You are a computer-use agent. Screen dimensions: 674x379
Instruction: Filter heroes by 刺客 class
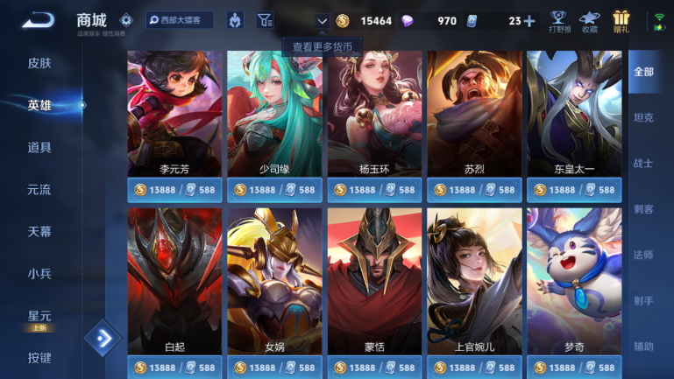point(643,209)
